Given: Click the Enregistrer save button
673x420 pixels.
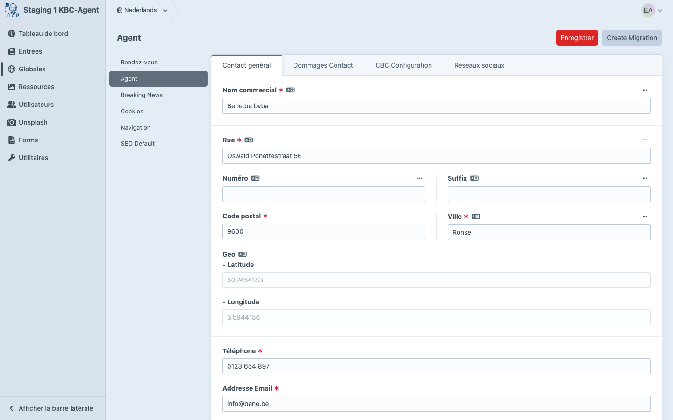Looking at the screenshot, I should click(x=577, y=38).
